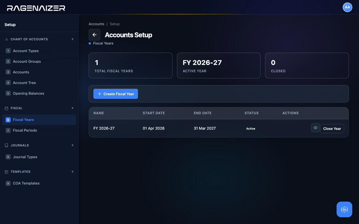The width and height of the screenshot is (359, 224).
Task: Click the Create Fiscal Year button
Action: tap(116, 94)
